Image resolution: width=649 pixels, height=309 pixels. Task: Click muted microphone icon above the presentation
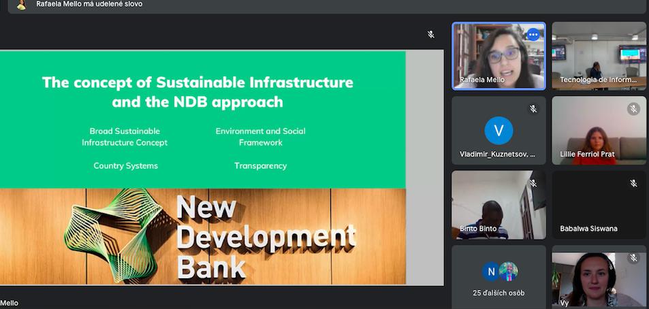click(x=431, y=34)
